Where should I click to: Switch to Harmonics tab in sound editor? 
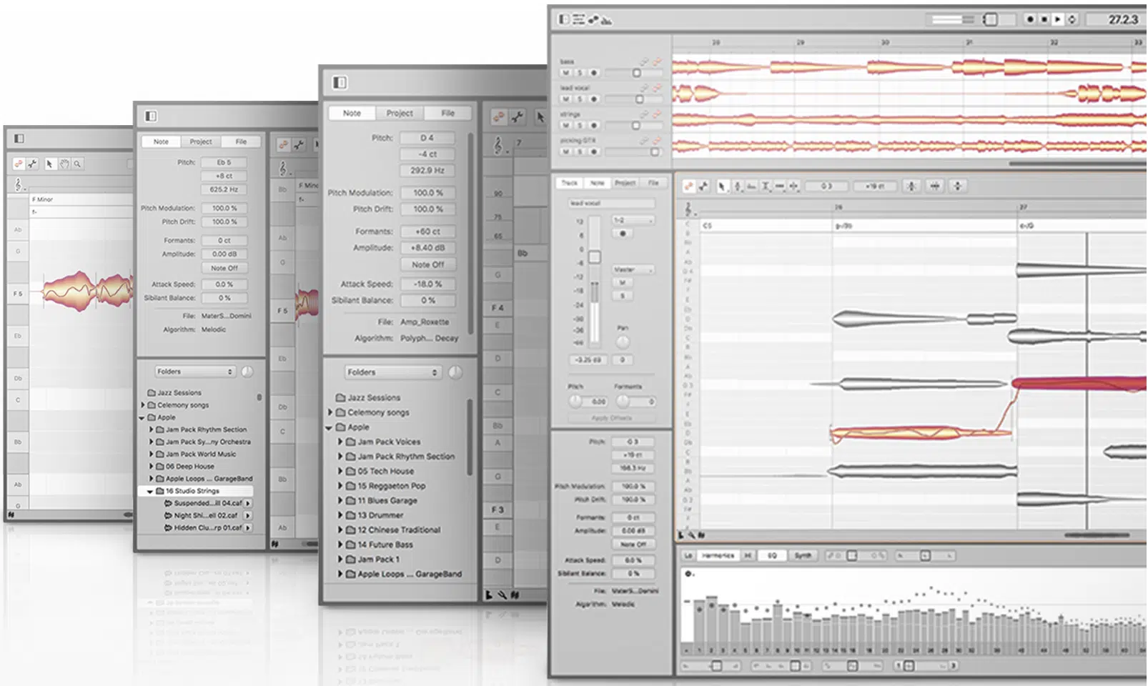[718, 555]
